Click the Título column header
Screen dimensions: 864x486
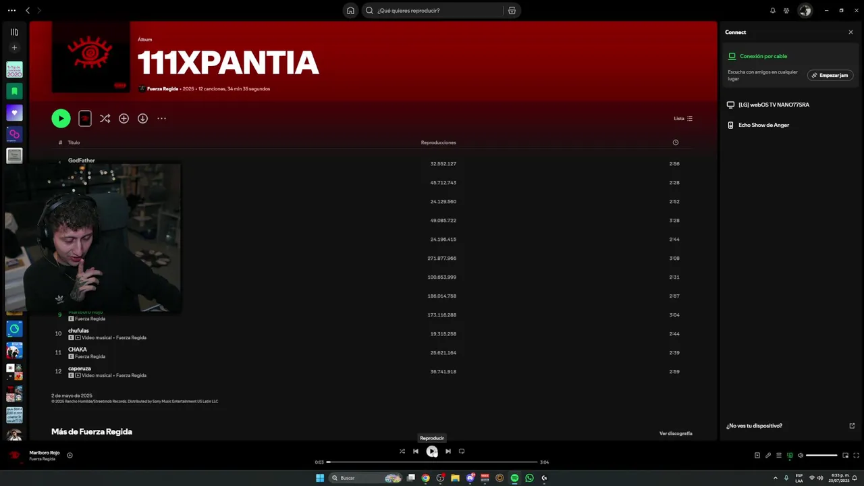tap(74, 142)
